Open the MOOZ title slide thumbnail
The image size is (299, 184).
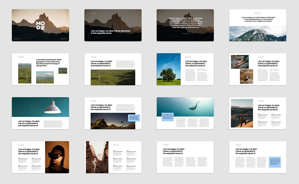[x=40, y=25]
